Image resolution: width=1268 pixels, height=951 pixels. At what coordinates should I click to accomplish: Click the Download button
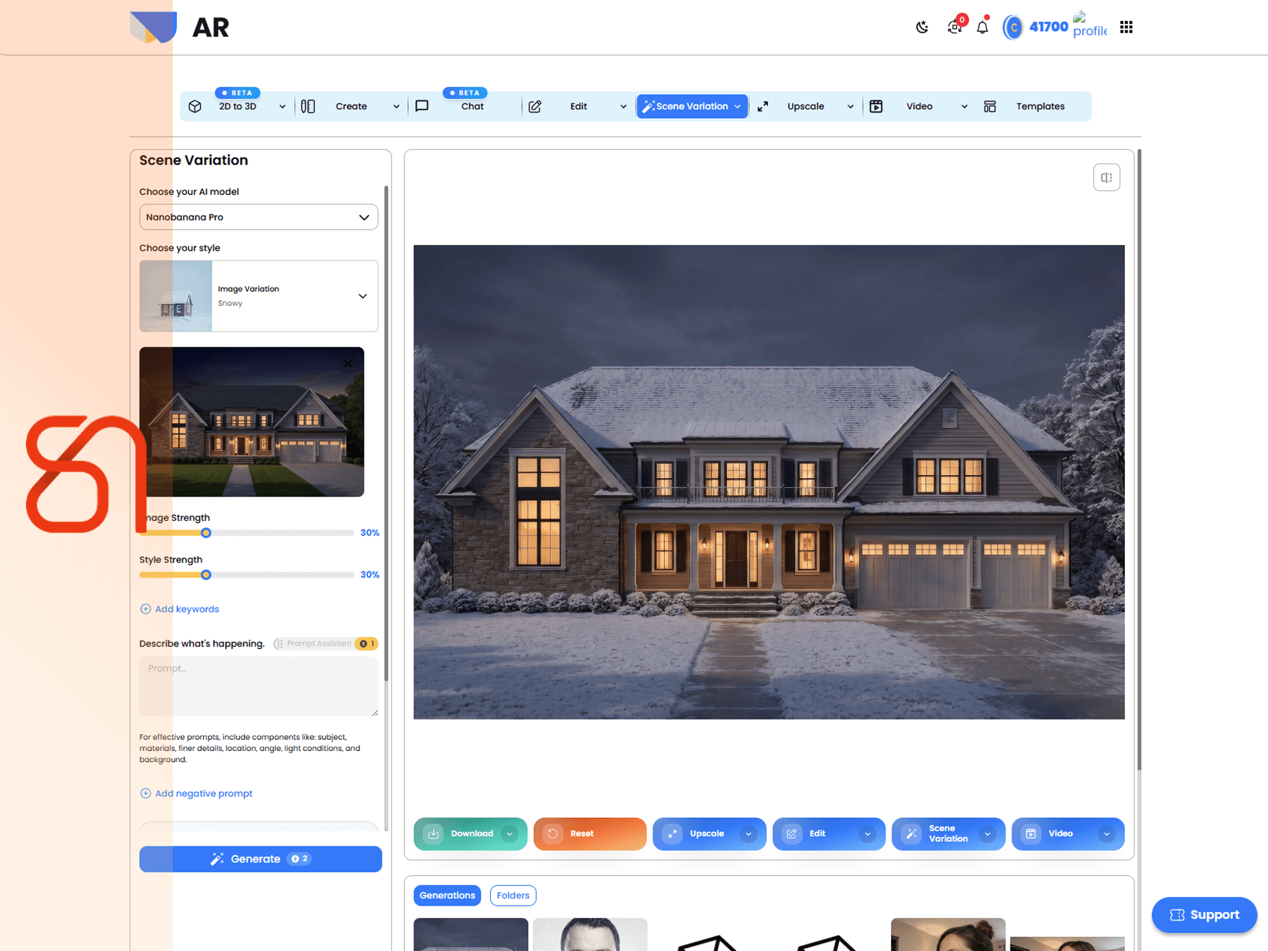(470, 834)
